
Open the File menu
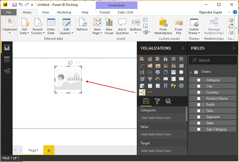coord(9,12)
